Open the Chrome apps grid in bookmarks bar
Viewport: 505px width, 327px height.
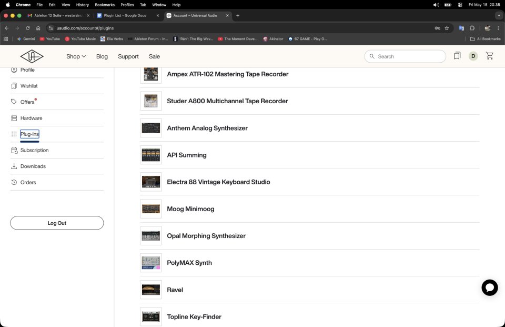point(6,38)
